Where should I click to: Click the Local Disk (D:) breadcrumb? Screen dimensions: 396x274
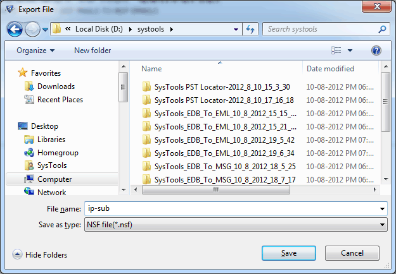pos(99,29)
